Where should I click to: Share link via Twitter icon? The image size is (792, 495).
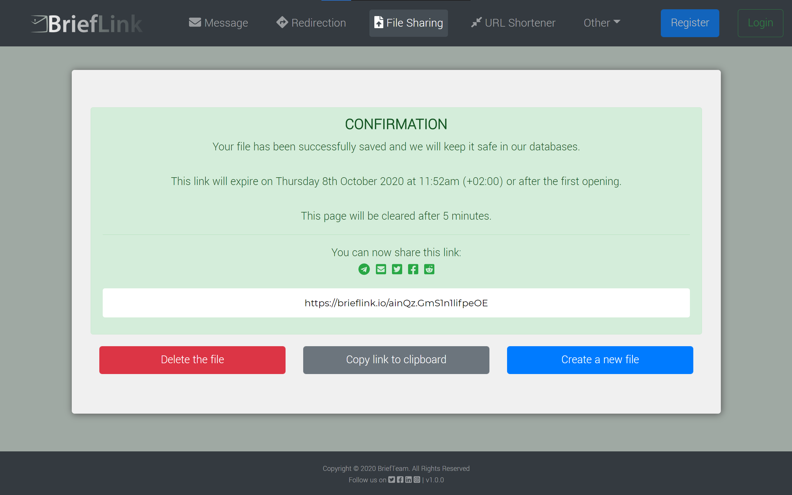(397, 269)
